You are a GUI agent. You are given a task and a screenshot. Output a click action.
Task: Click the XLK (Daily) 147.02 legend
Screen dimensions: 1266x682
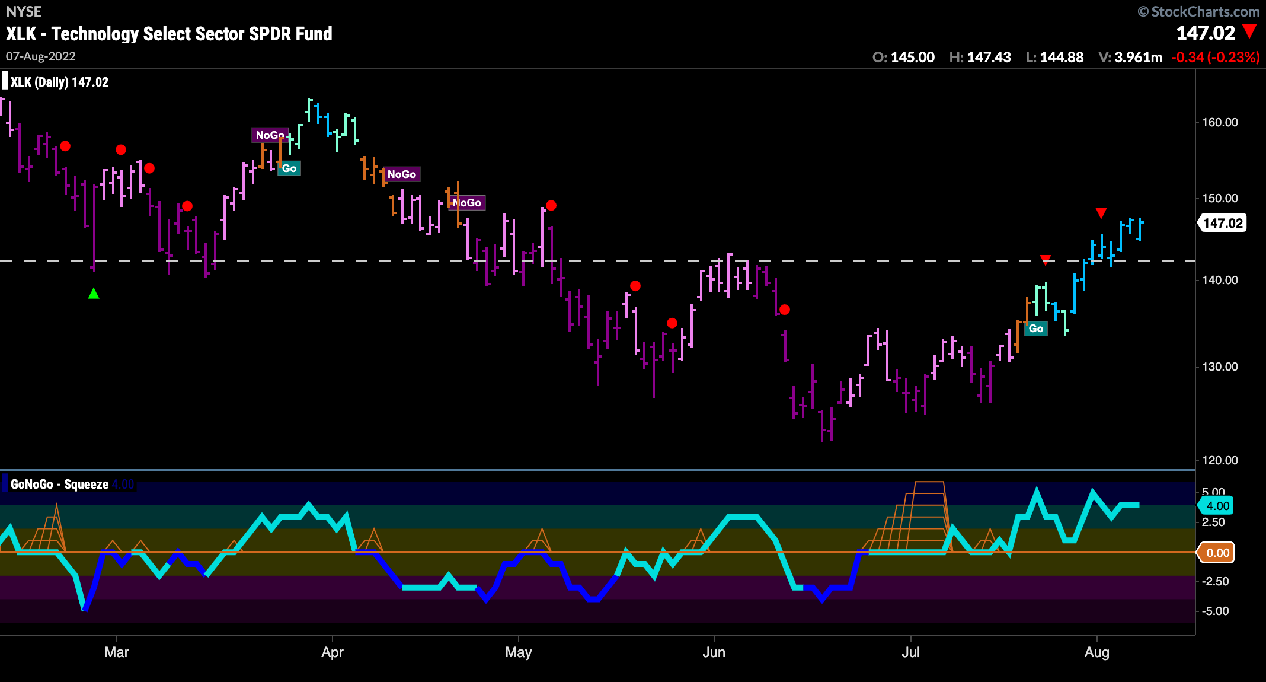tap(59, 82)
